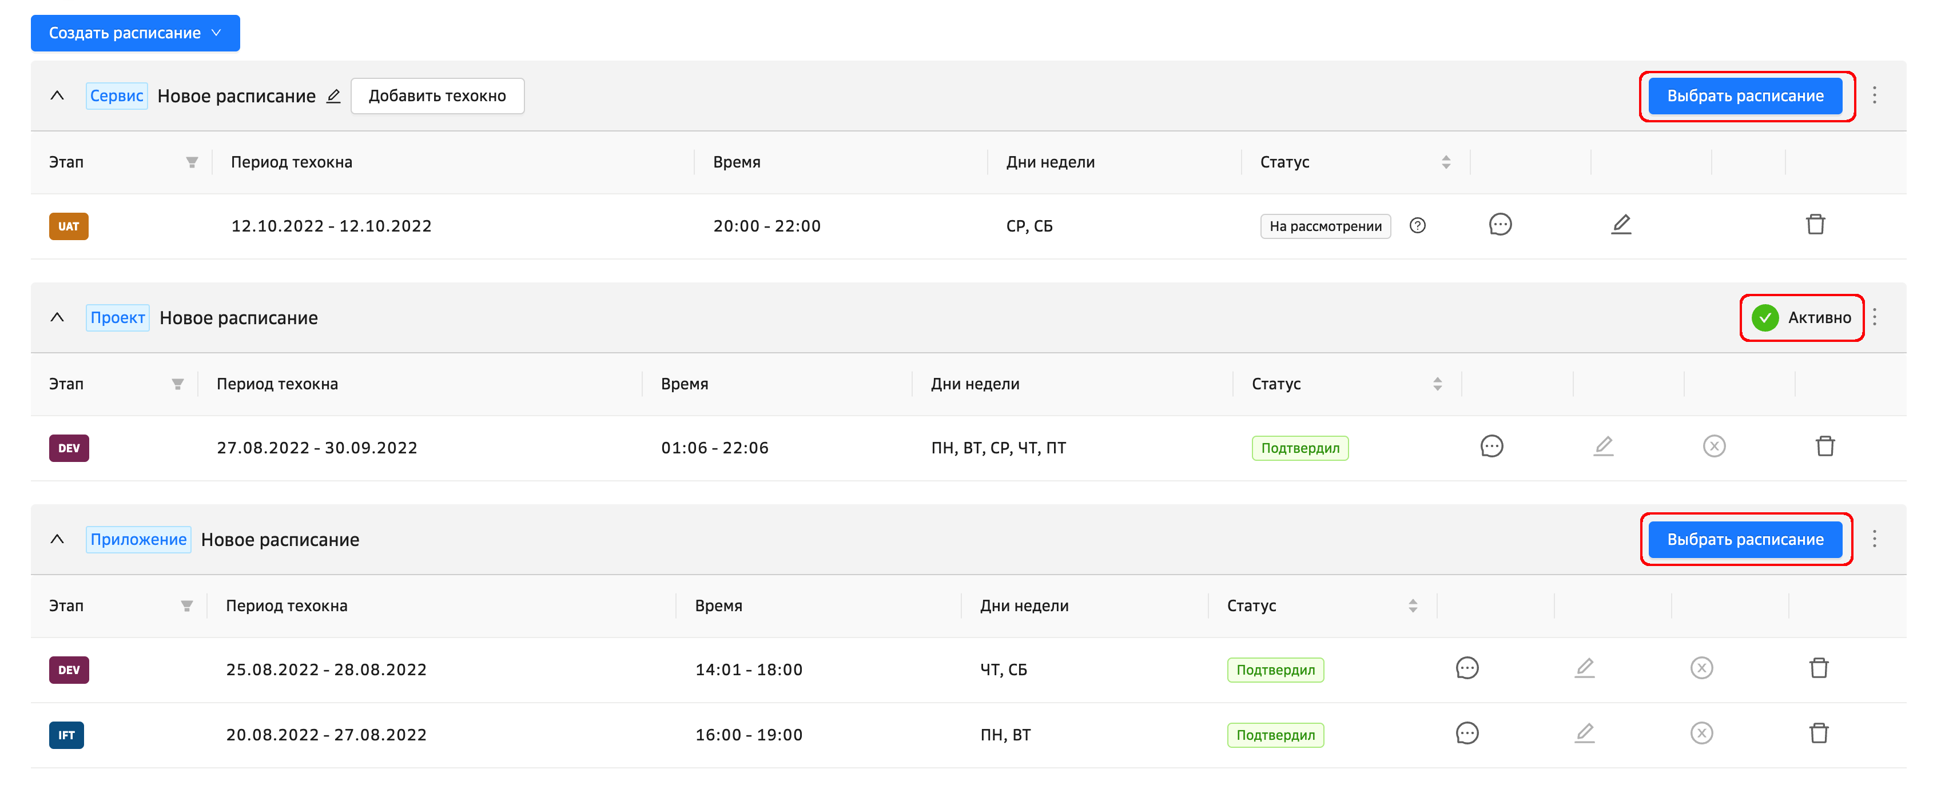The width and height of the screenshot is (1933, 789).
Task: Rename Сервис schedule via pencil icon
Action: pos(333,96)
